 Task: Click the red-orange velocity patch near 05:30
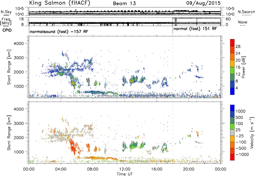point(73,147)
